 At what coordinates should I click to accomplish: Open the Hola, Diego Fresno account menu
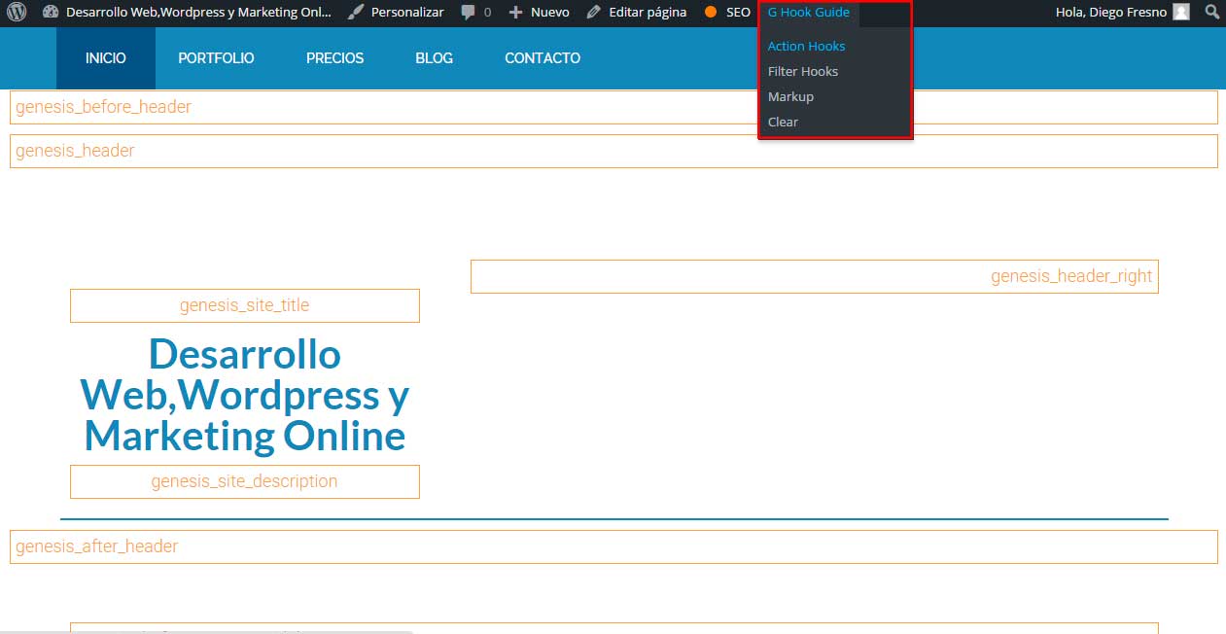coord(1110,13)
